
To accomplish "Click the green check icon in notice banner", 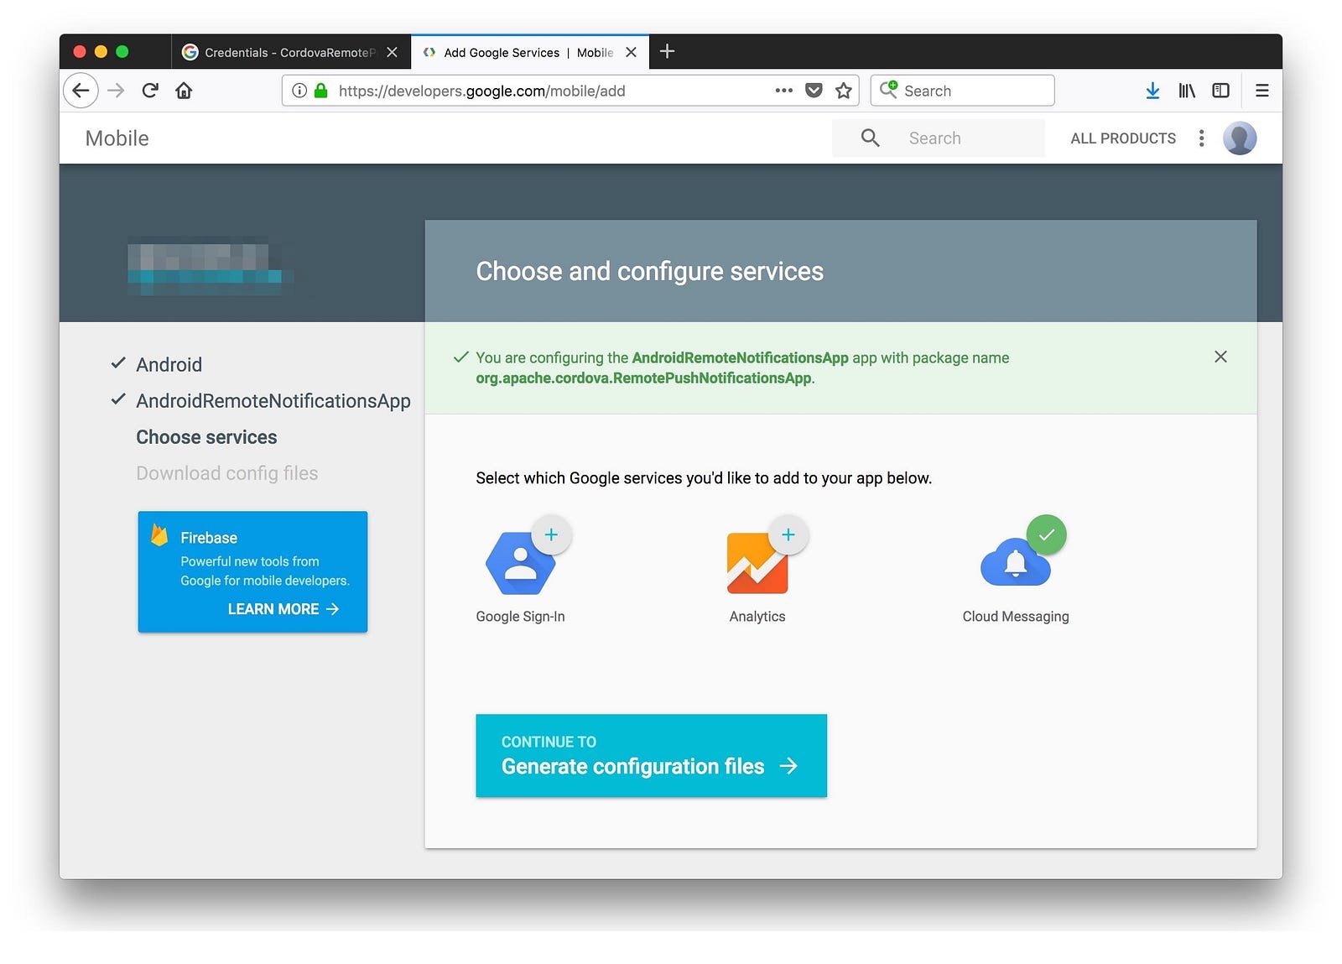I will pos(460,357).
